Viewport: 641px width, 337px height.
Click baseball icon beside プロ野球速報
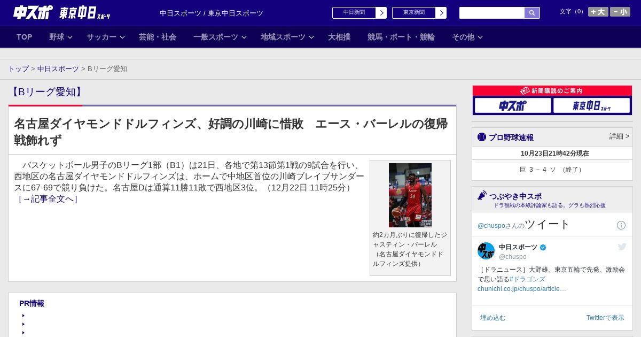482,137
